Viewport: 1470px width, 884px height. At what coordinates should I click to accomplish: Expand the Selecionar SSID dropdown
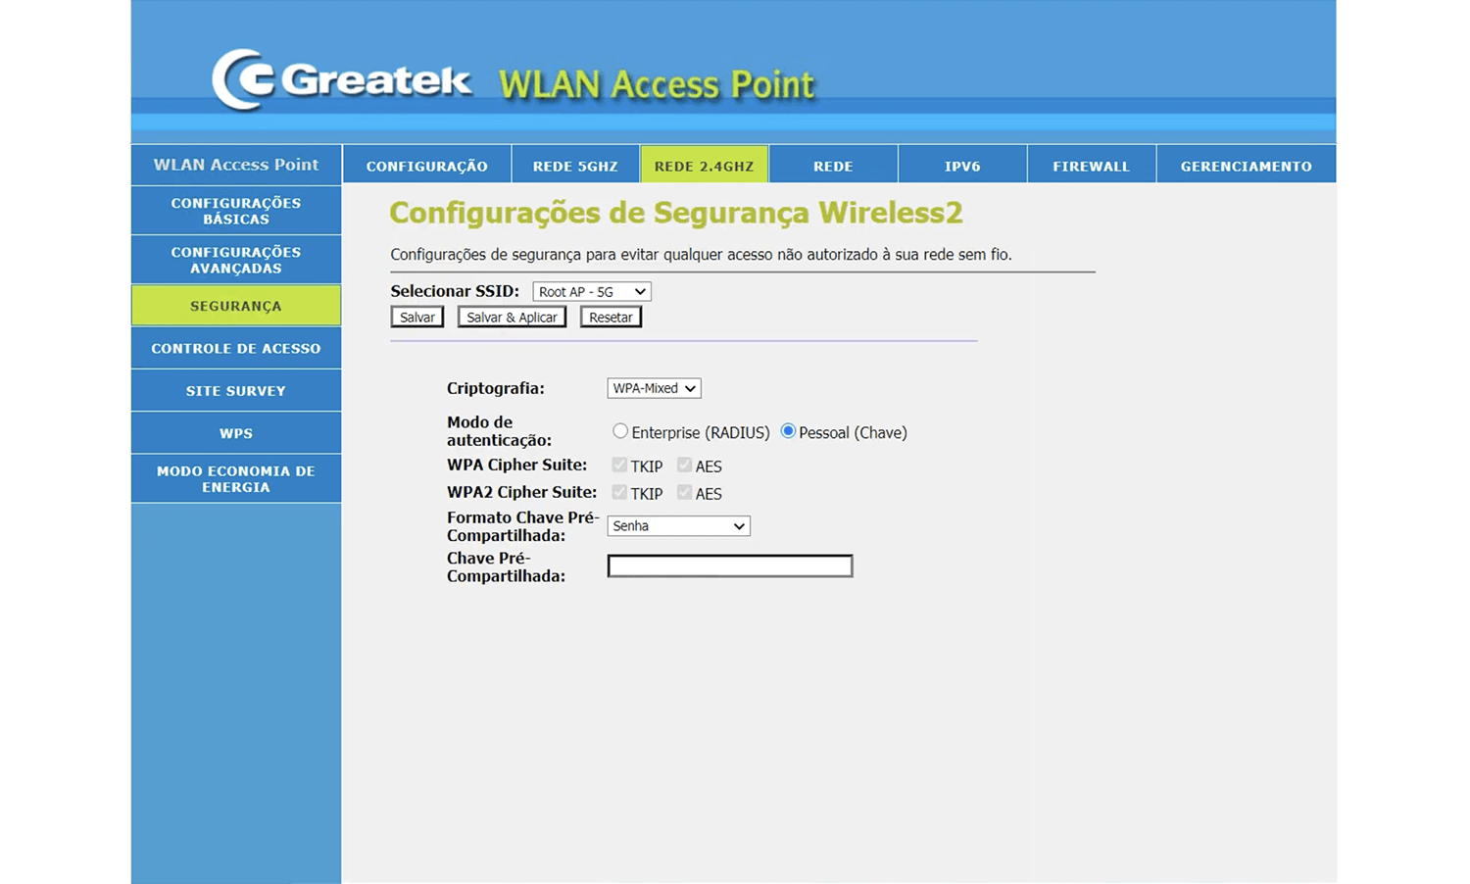pyautogui.click(x=592, y=292)
